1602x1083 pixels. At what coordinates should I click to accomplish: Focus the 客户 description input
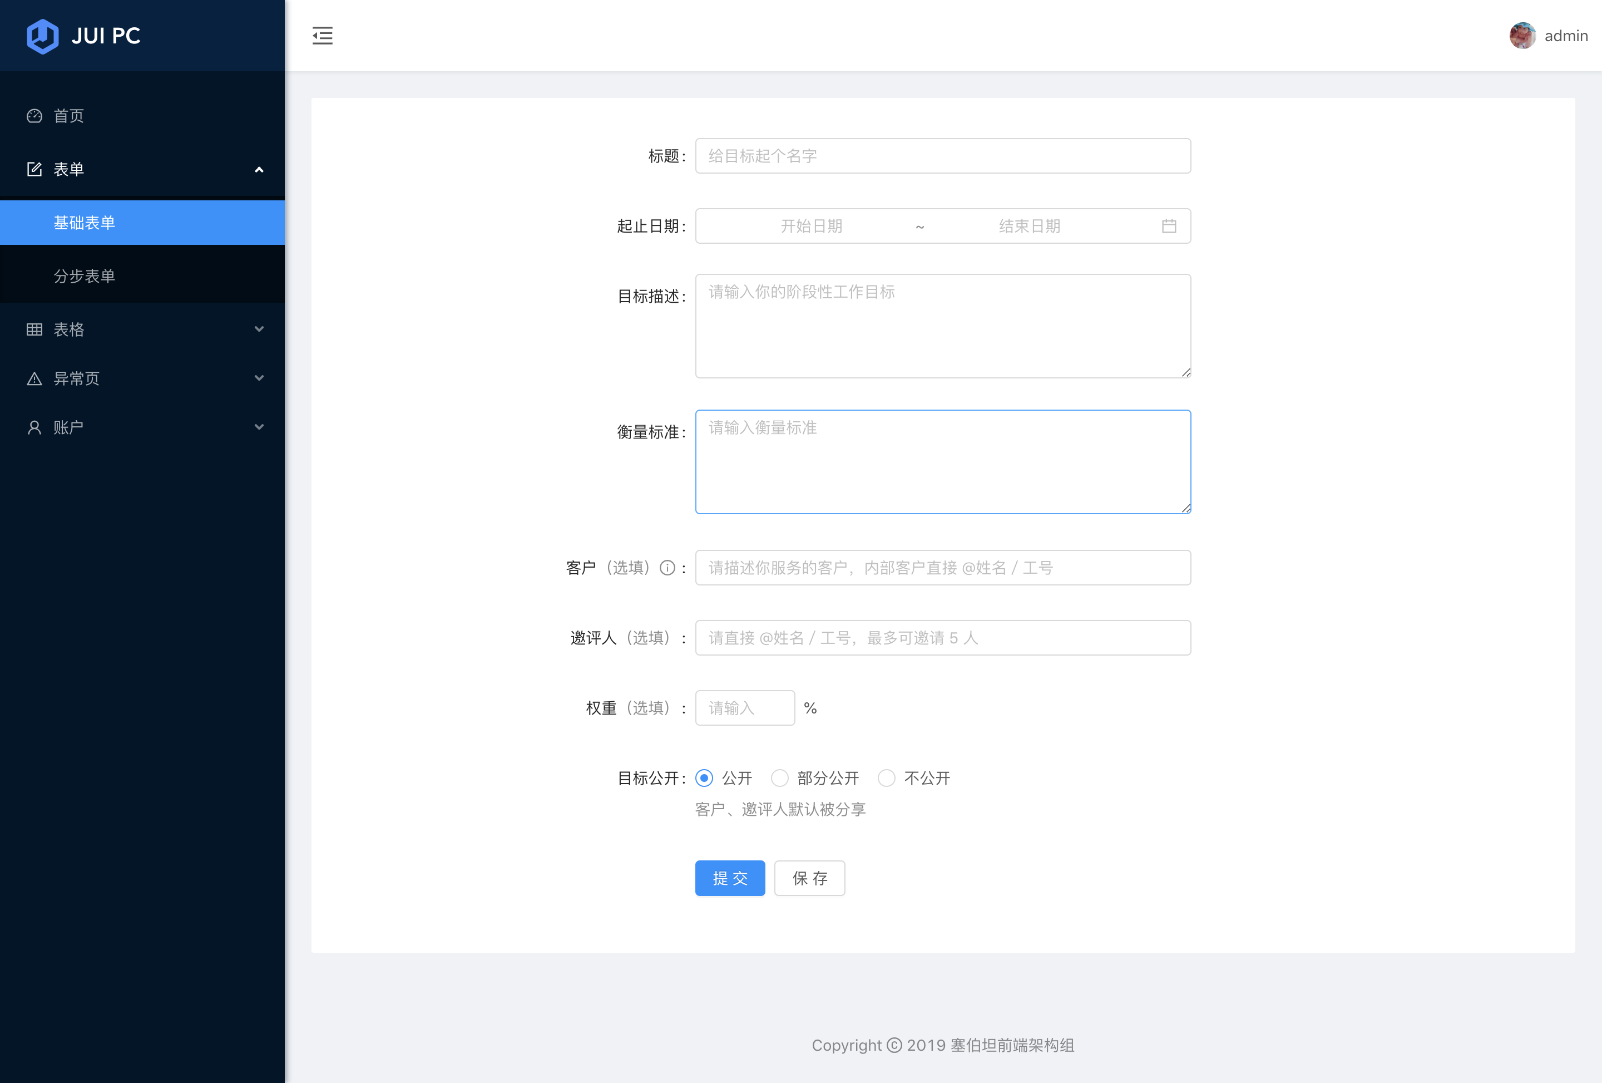tap(943, 568)
